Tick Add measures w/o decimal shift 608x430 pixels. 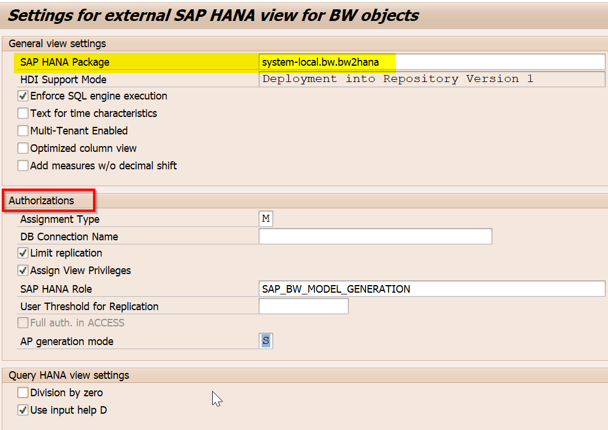[x=23, y=166]
